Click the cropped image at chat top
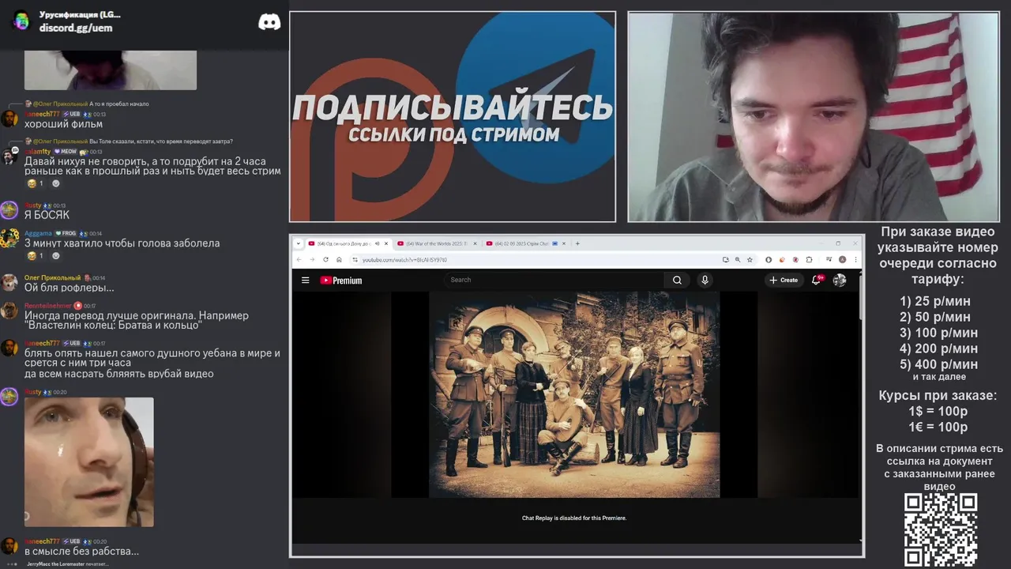This screenshot has height=569, width=1011. click(110, 70)
